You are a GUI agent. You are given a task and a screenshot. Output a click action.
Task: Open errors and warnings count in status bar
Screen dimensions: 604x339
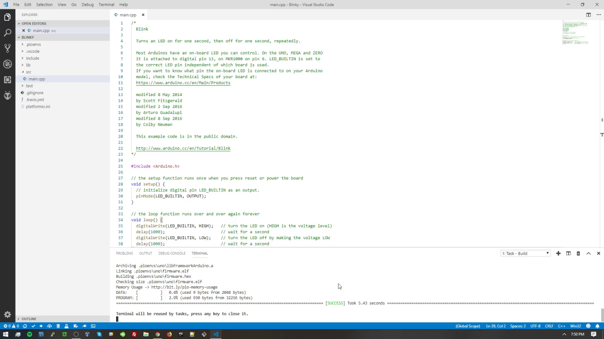(x=11, y=326)
